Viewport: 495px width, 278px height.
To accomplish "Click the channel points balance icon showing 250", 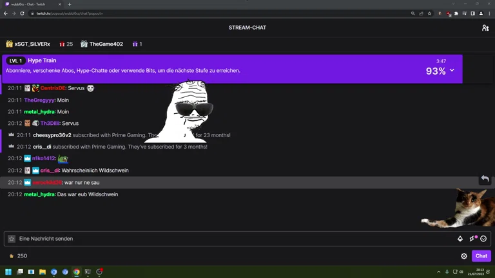I will point(12,256).
